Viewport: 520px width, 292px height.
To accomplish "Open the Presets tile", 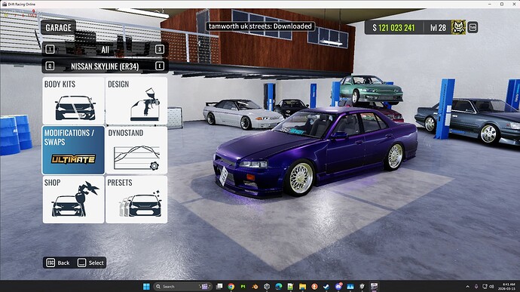I will [x=136, y=199].
